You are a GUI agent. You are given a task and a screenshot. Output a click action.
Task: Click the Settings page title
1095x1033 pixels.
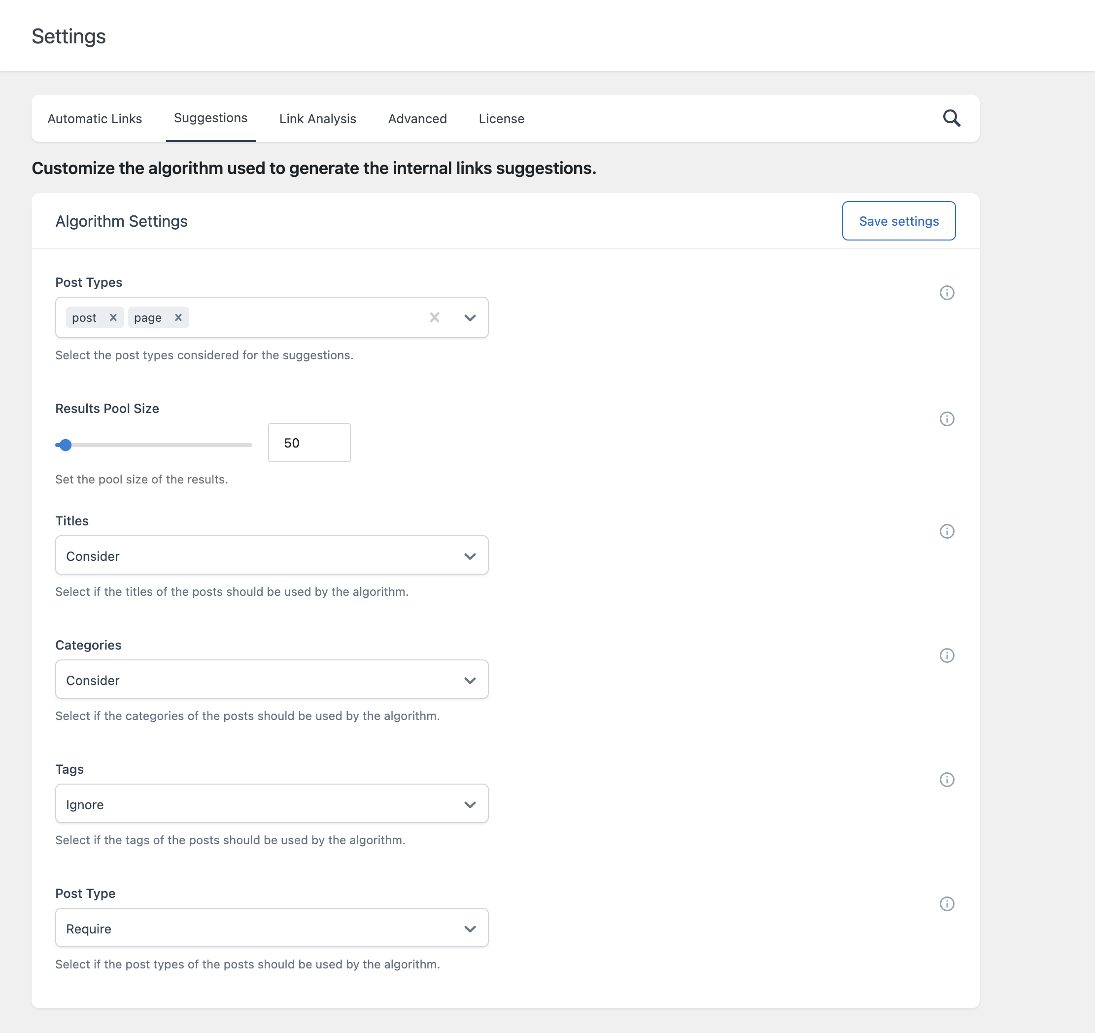(68, 36)
